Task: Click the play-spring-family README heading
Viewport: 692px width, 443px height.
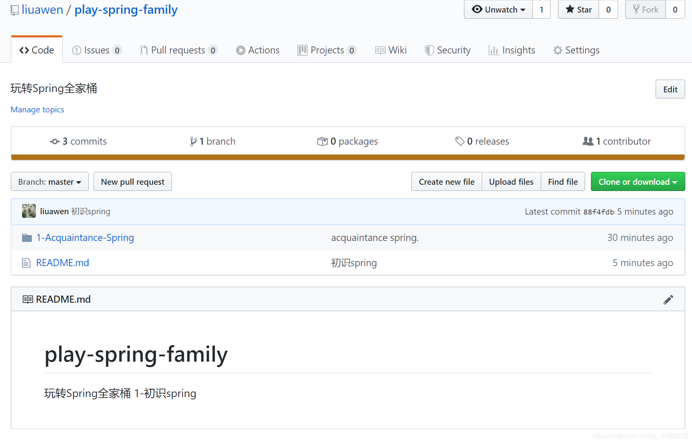Action: point(136,355)
